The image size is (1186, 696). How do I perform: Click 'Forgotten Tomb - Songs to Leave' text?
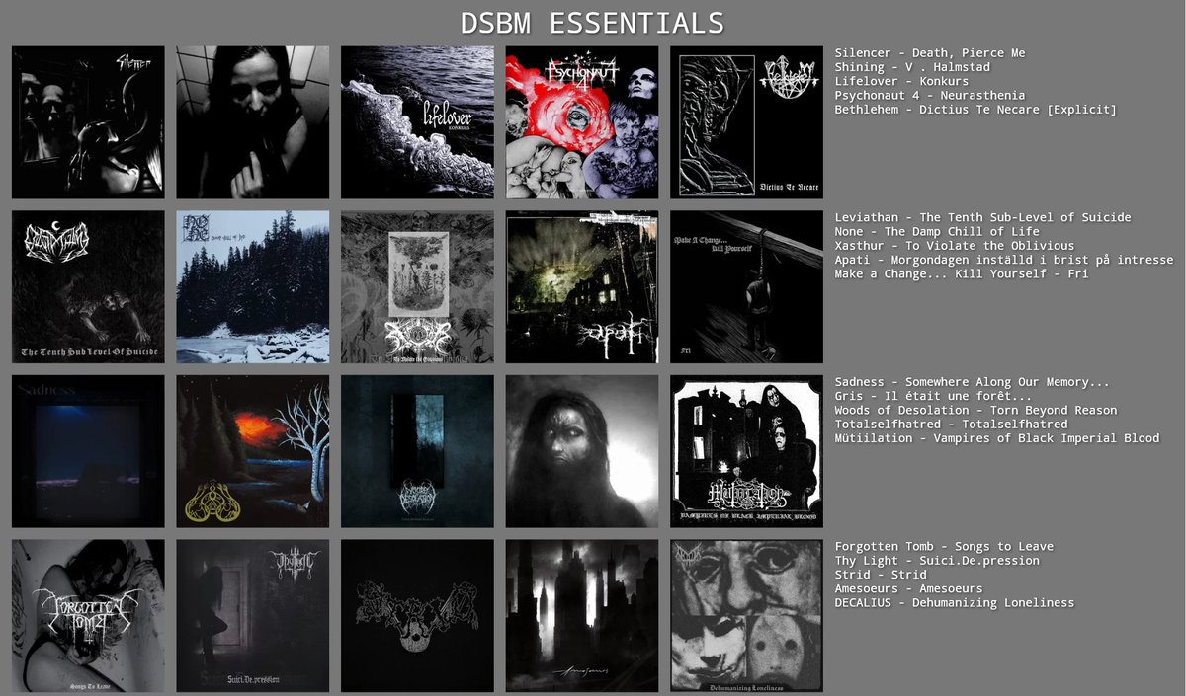click(x=944, y=546)
